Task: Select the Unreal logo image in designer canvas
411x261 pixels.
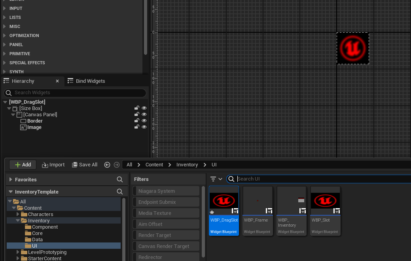Action: [x=353, y=48]
